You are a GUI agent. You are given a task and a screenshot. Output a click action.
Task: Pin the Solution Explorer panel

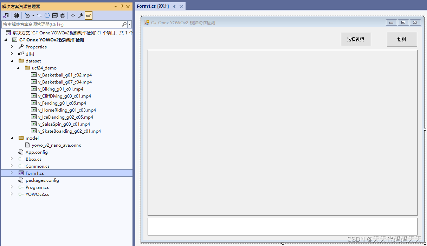click(121, 6)
